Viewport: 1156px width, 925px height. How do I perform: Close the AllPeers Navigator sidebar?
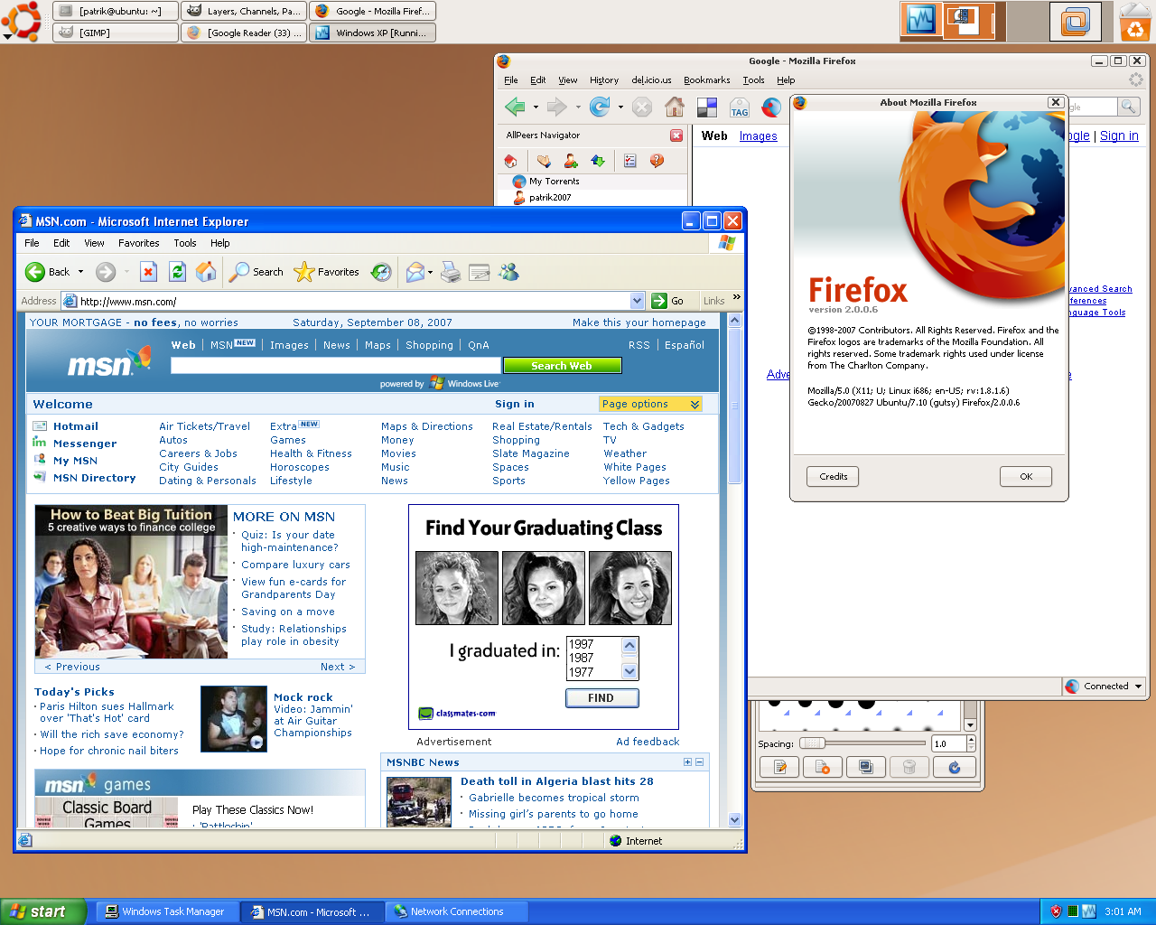point(676,135)
